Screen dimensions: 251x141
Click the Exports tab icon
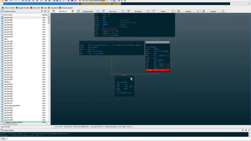click(x=204, y=11)
